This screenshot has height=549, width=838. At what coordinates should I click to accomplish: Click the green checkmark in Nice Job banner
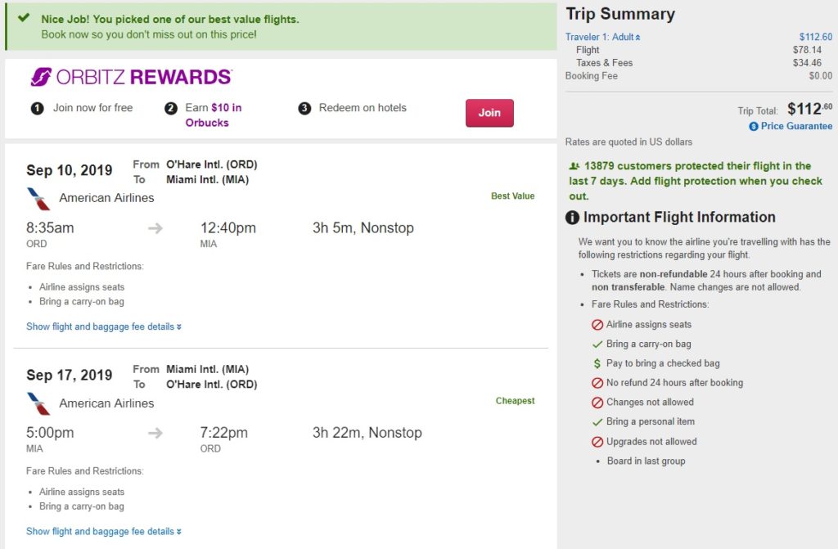(24, 17)
